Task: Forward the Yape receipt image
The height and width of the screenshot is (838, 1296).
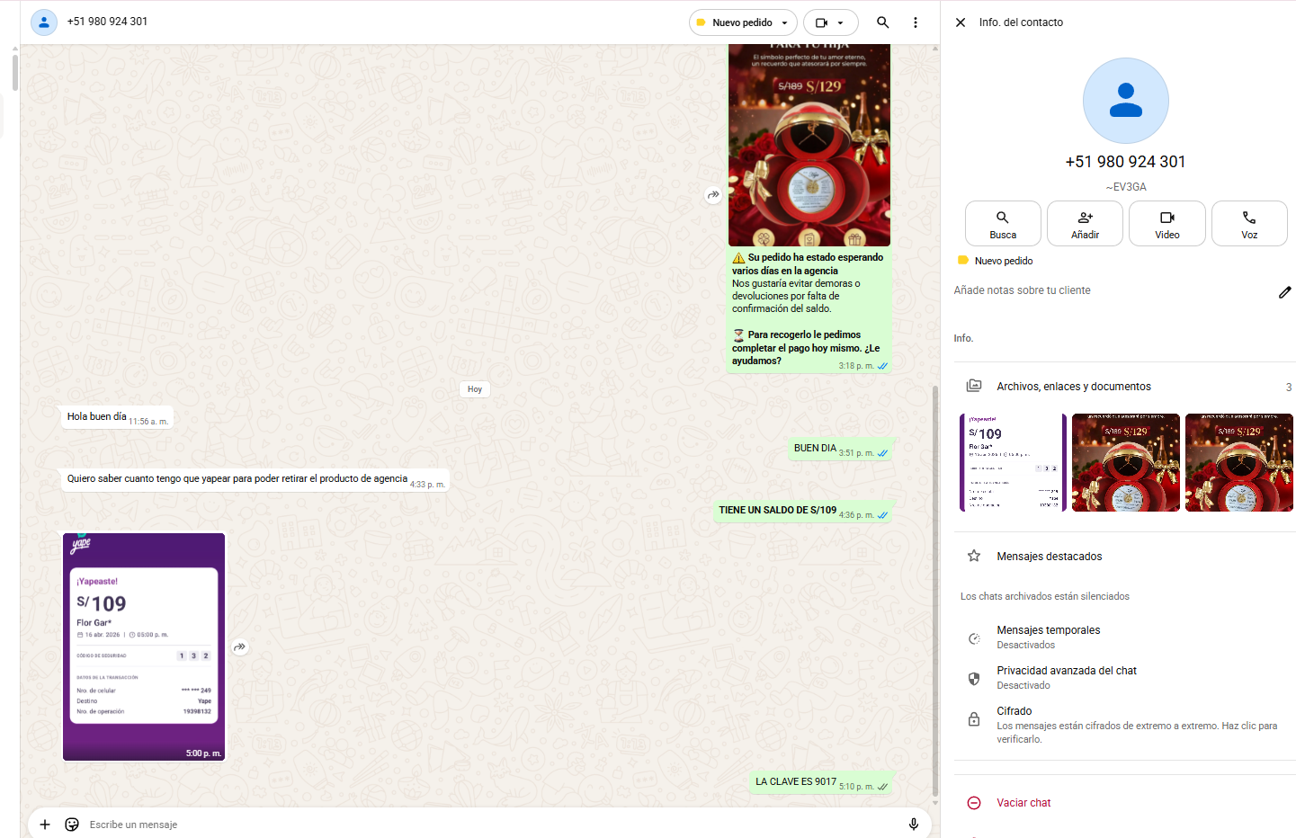Action: click(x=240, y=647)
